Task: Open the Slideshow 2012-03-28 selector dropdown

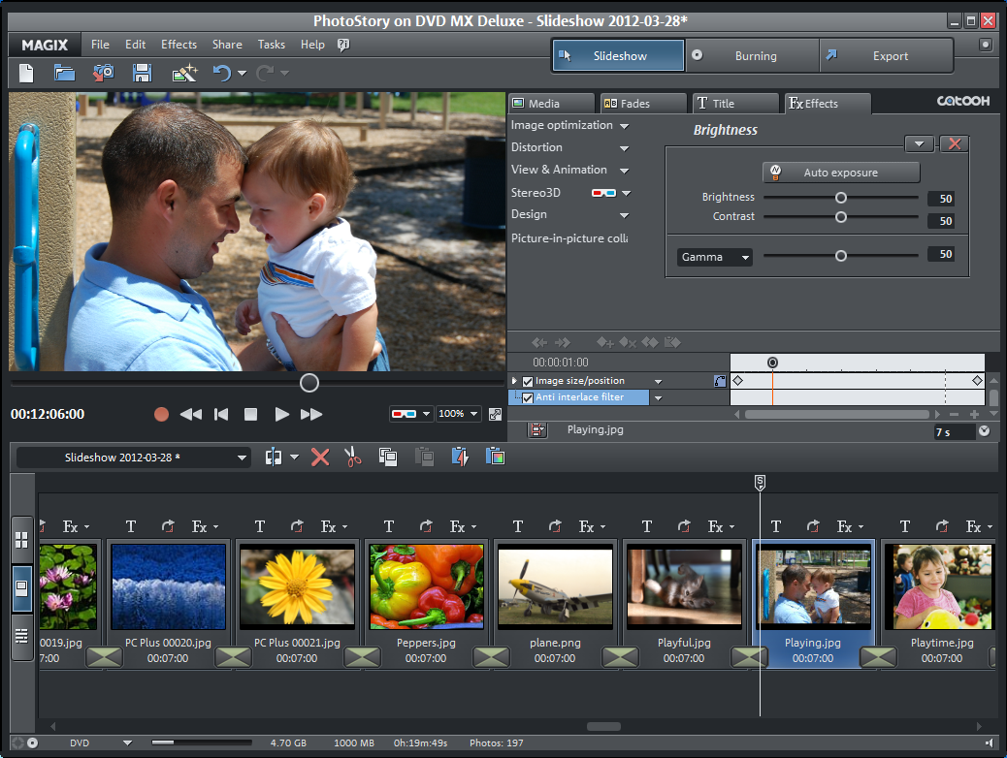Action: coord(133,458)
